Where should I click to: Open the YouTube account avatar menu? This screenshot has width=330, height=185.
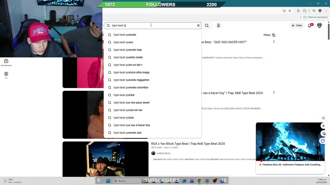(x=319, y=25)
